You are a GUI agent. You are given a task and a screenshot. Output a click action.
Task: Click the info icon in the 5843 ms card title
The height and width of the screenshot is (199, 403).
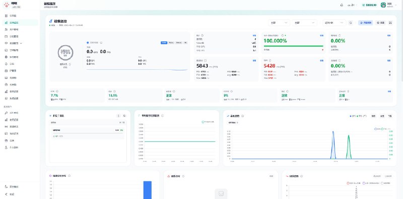point(206,60)
